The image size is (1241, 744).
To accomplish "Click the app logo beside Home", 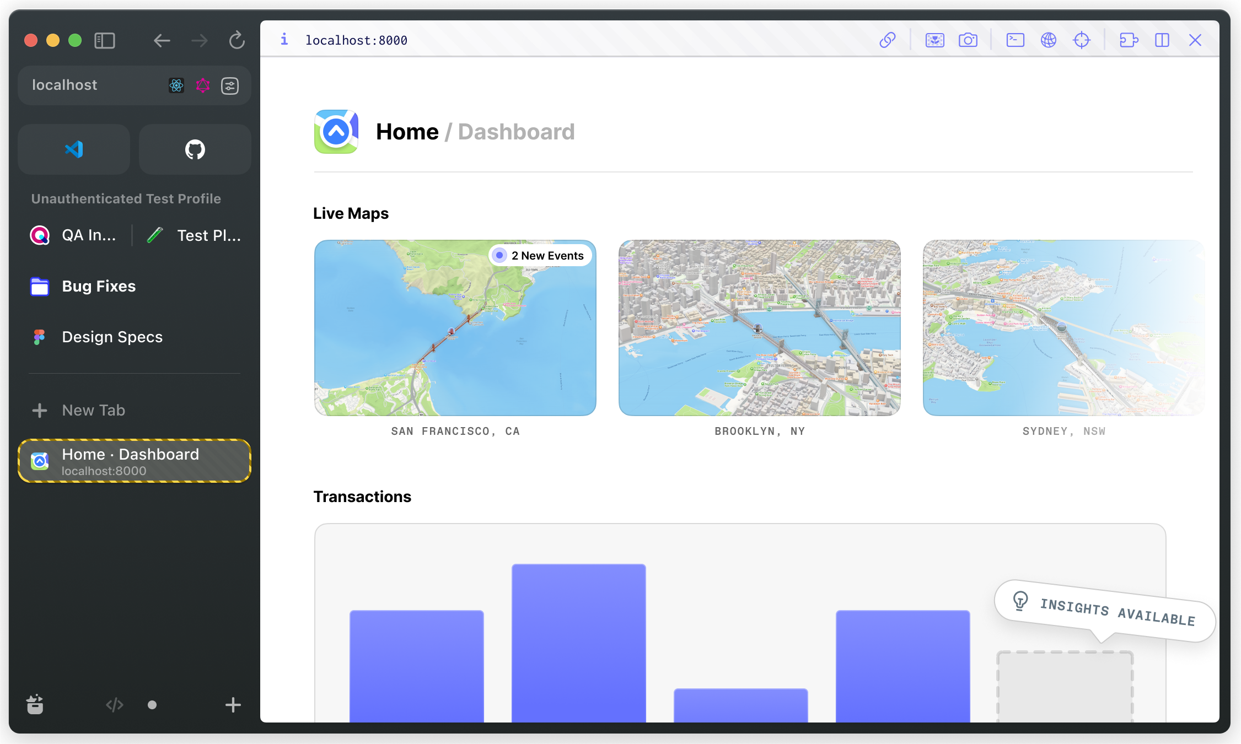I will point(336,132).
